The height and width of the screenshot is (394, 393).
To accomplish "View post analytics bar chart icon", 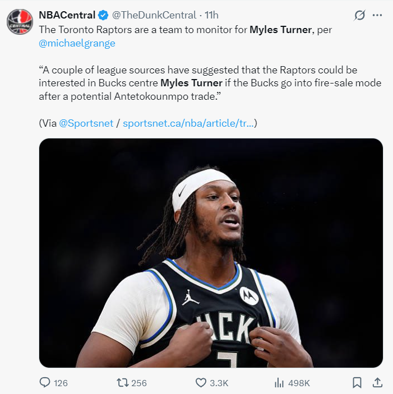I will (279, 383).
